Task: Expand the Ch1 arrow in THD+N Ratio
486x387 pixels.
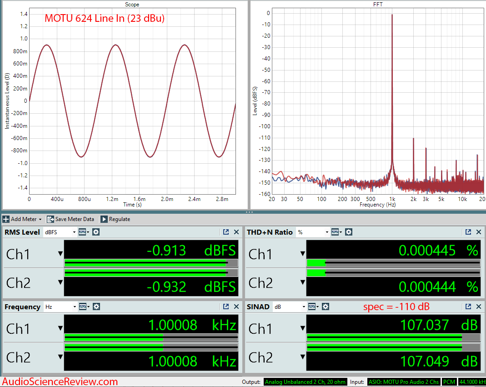Action: pyautogui.click(x=303, y=254)
